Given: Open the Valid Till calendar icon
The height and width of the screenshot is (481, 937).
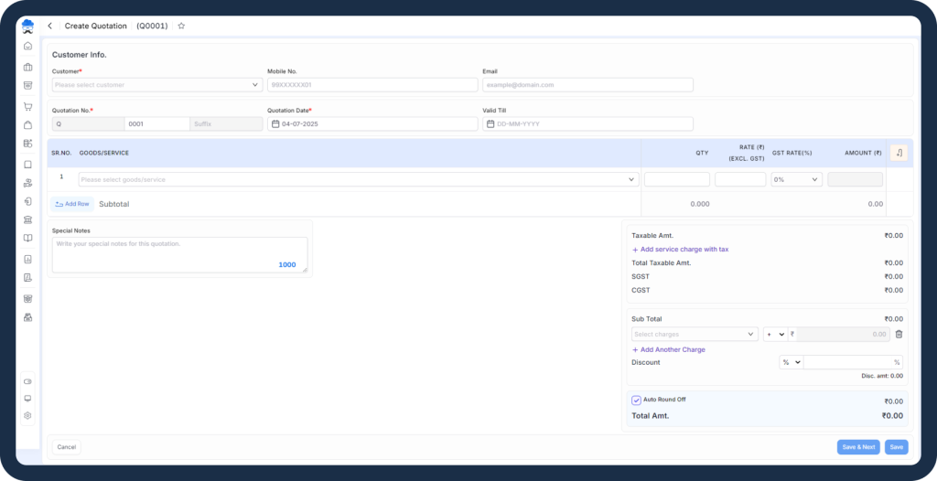Looking at the screenshot, I should click(x=490, y=123).
